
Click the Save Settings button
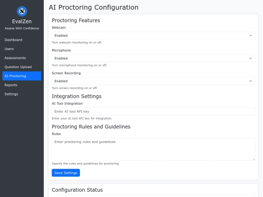(x=66, y=173)
